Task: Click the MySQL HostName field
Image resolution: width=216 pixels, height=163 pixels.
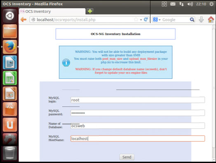Action: (x=138, y=139)
